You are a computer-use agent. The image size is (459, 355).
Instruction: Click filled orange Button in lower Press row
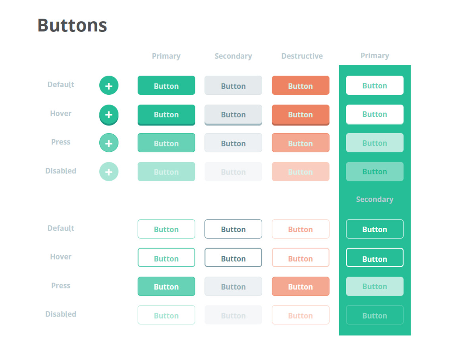301,286
